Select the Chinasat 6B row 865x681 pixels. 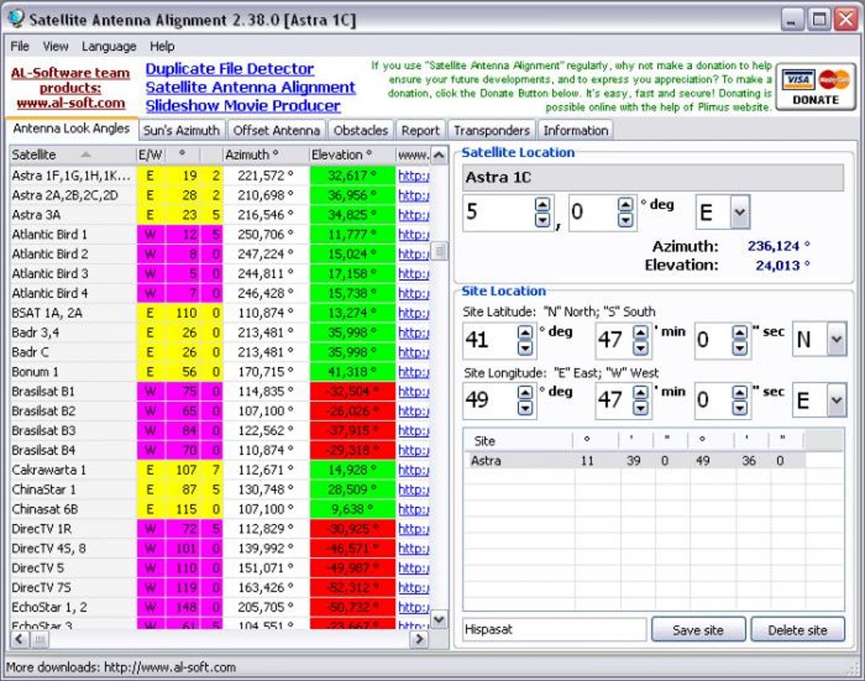[220, 509]
